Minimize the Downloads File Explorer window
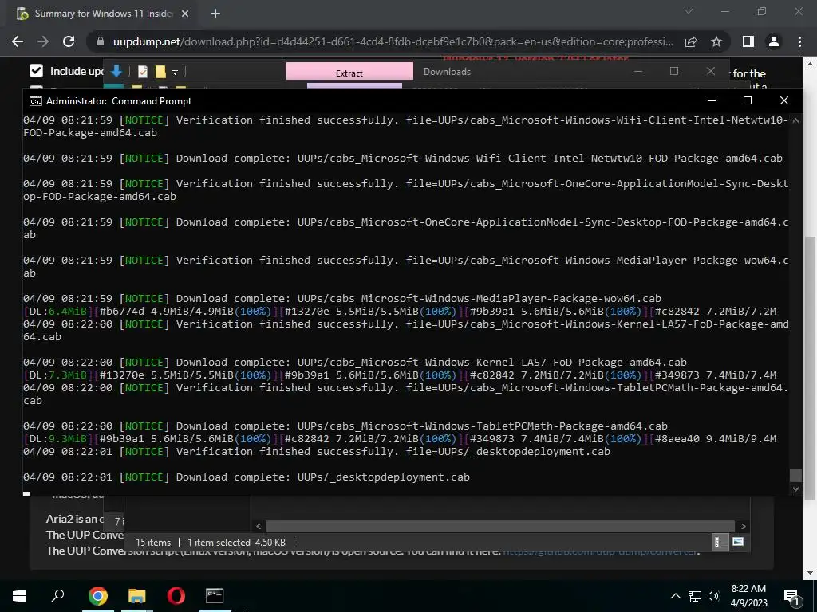817x612 pixels. [637, 71]
